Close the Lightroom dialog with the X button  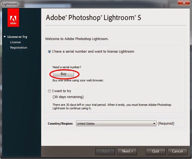point(184,3)
